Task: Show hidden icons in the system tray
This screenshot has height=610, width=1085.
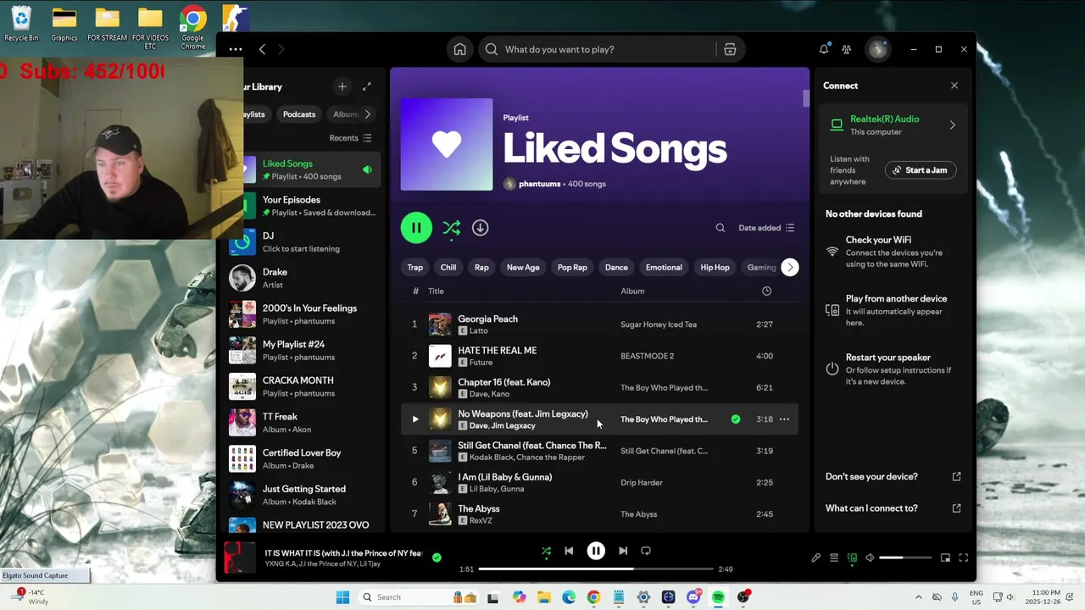Action: tap(918, 597)
